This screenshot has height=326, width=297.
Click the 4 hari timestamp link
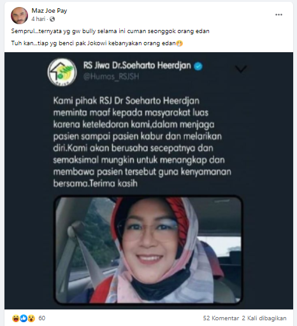point(38,19)
